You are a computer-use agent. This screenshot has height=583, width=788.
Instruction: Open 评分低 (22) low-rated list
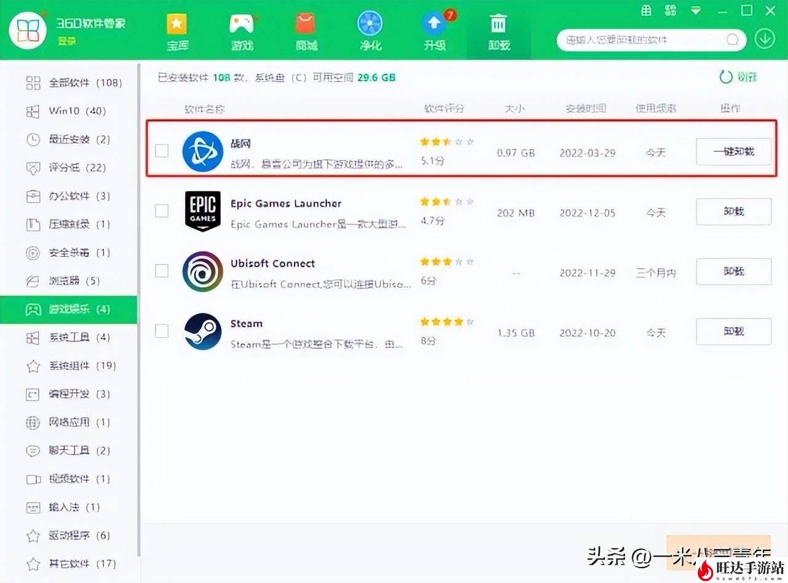coord(69,168)
